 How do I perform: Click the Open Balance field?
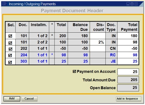point(128,88)
